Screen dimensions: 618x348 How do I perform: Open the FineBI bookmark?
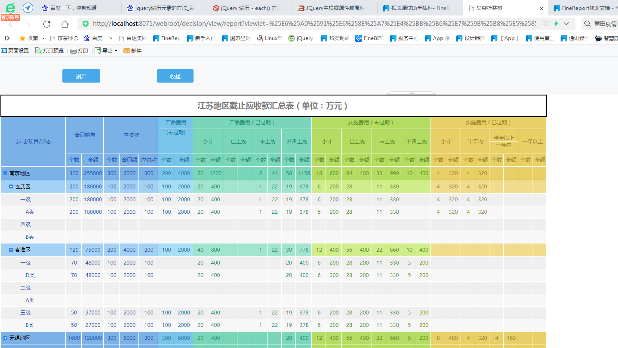tap(369, 38)
